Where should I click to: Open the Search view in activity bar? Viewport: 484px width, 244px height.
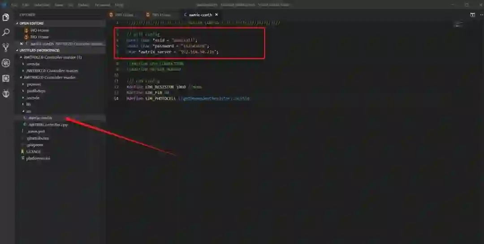6,32
